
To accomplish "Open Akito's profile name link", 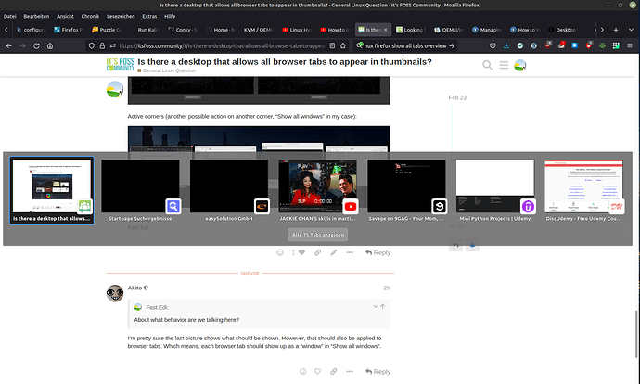I will [134, 288].
